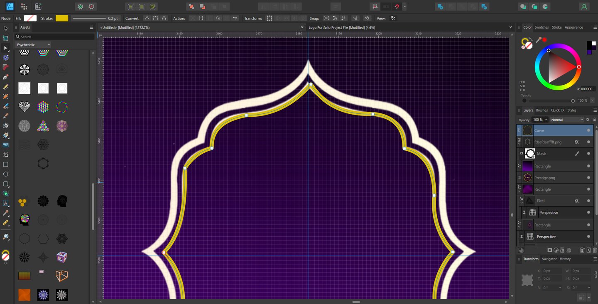The image size is (598, 304).
Task: Select the Ellipse tool
Action: point(6,174)
